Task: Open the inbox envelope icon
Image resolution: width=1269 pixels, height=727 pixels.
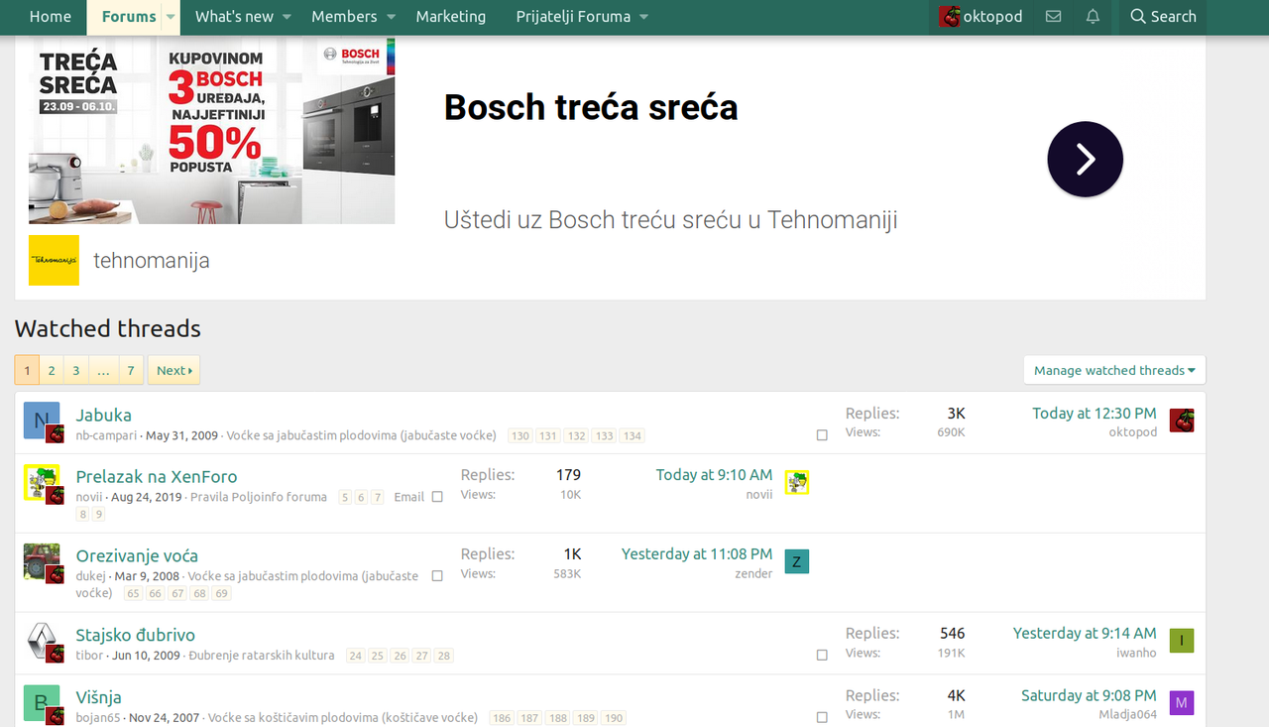Action: 1053,16
